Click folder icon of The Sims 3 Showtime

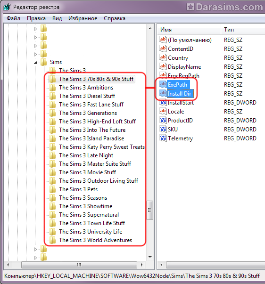[x=53, y=206]
